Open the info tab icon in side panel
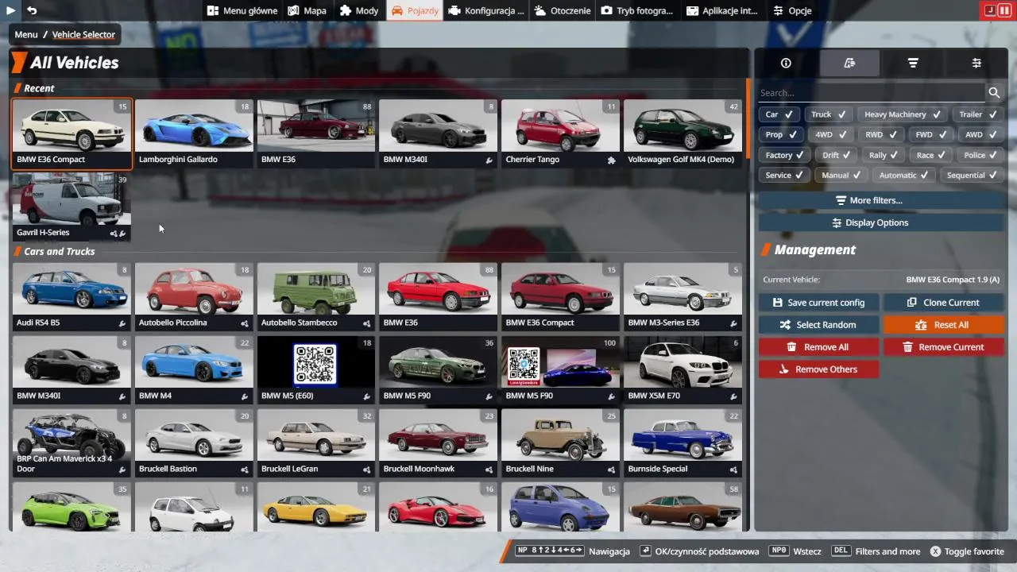The width and height of the screenshot is (1017, 572). click(786, 63)
